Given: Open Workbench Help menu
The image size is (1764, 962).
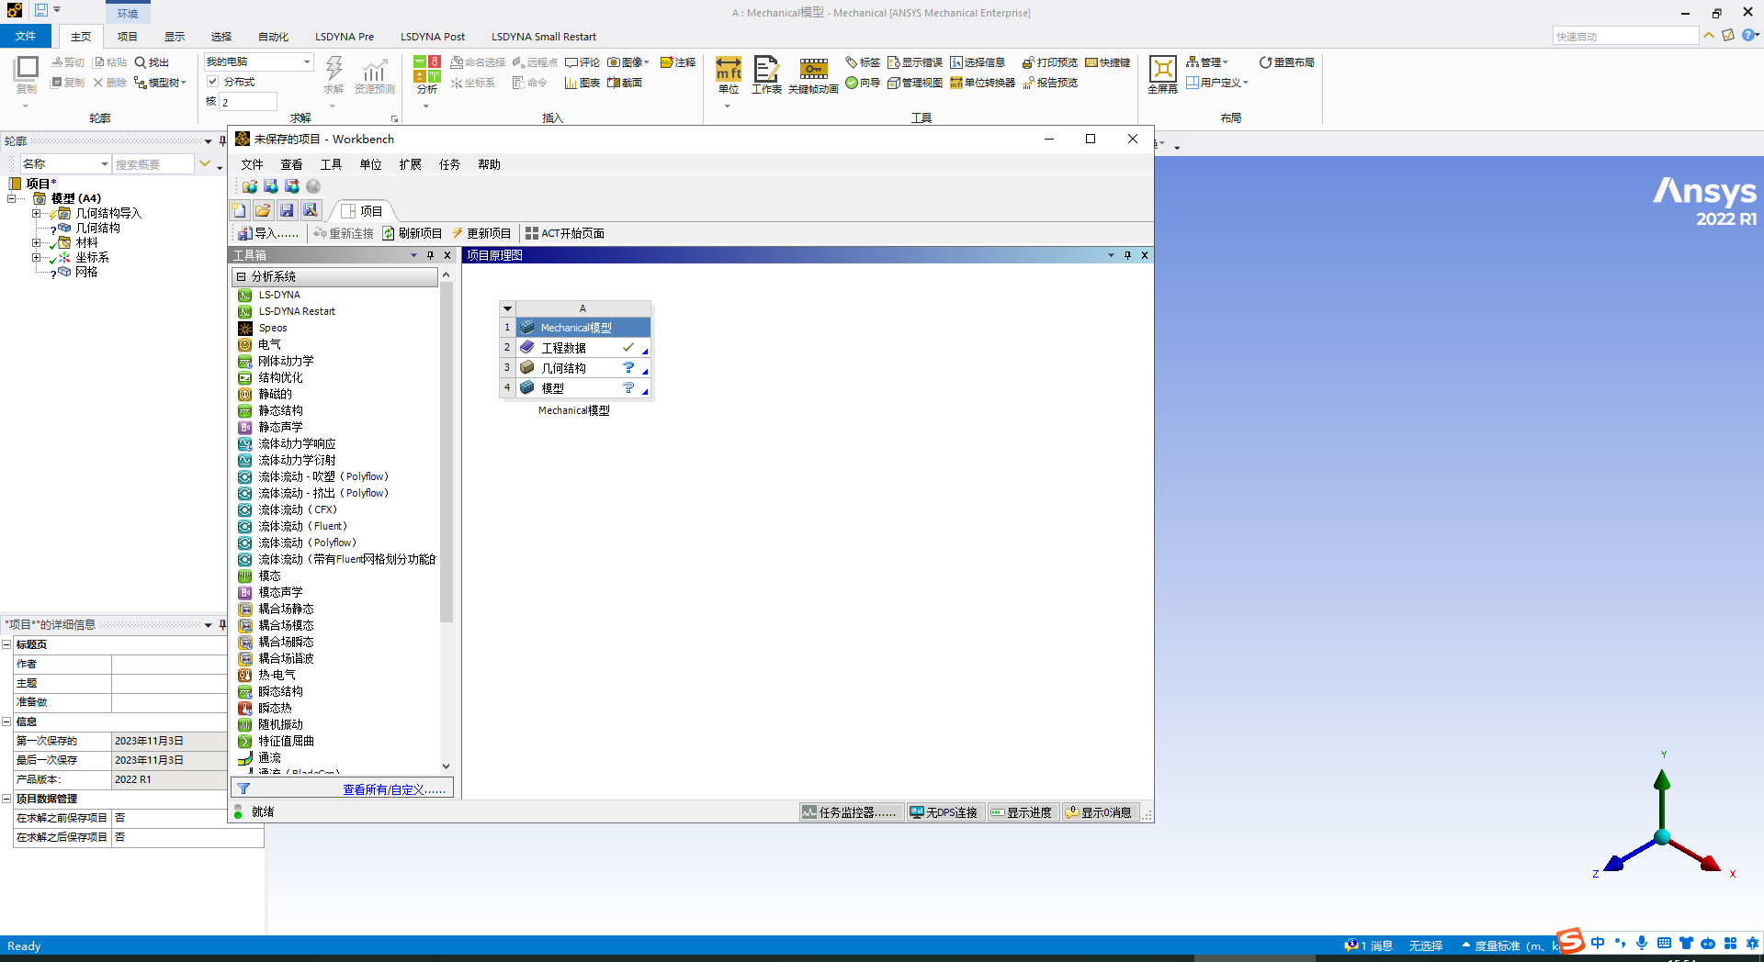Looking at the screenshot, I should coord(489,164).
